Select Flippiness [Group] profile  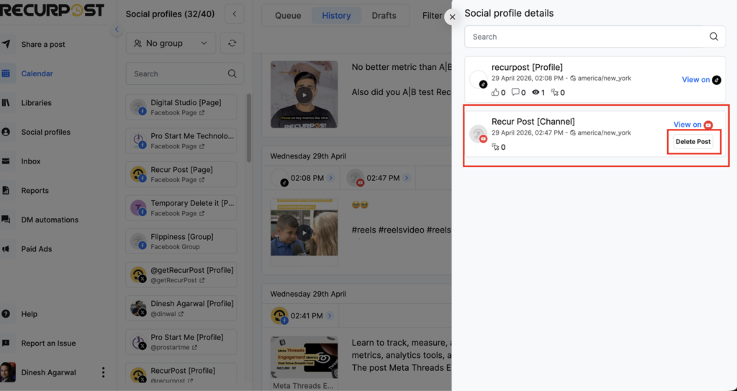tap(181, 241)
